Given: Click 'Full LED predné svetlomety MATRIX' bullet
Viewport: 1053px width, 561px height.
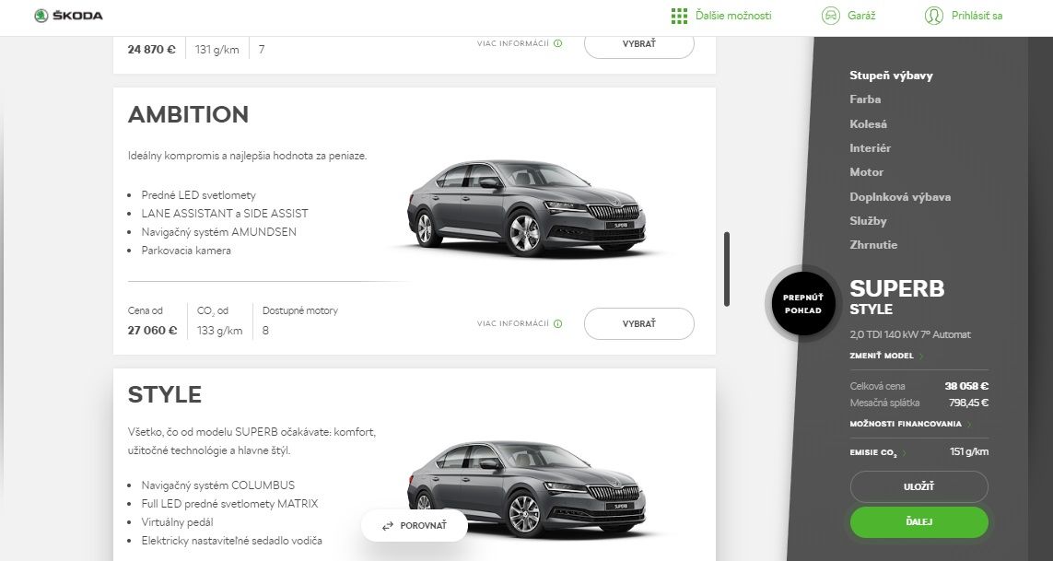Looking at the screenshot, I should pyautogui.click(x=229, y=504).
